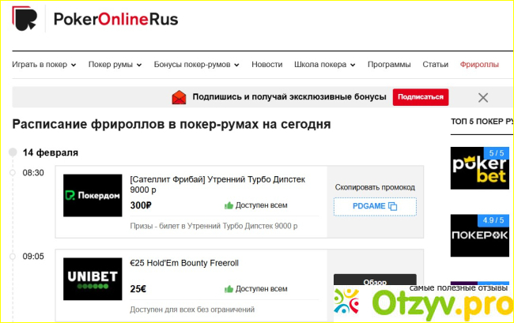This screenshot has width=514, height=323.
Task: Click the 4.9 / 5 rating badge
Action: point(493,220)
